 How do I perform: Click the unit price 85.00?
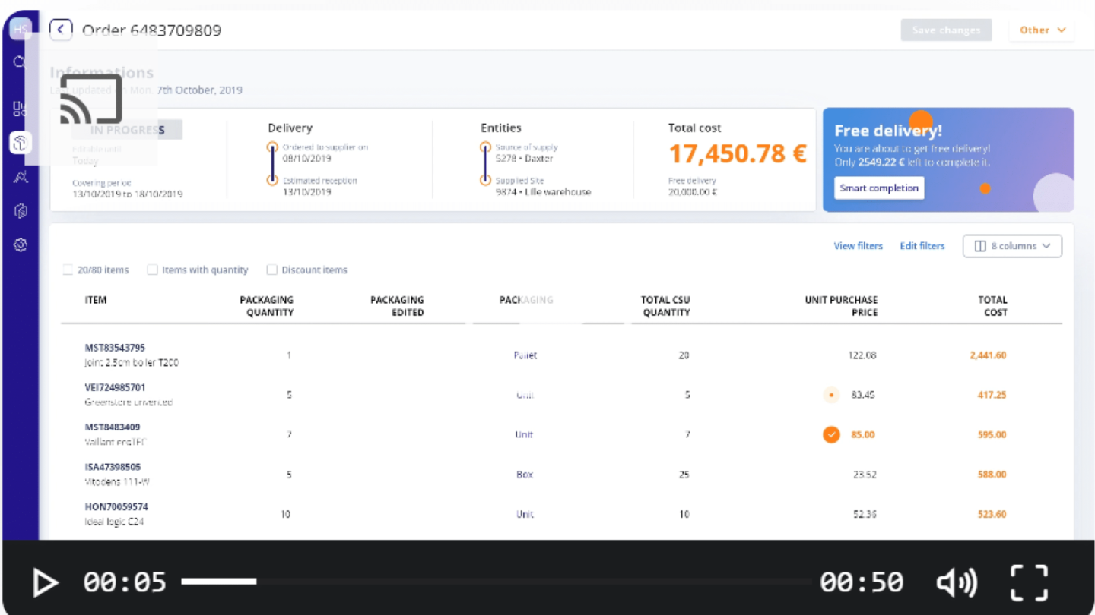(863, 435)
